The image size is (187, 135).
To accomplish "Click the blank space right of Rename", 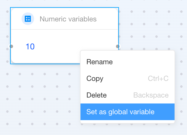I will [x=142, y=62].
